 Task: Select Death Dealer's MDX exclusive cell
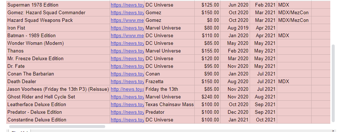[294, 81]
